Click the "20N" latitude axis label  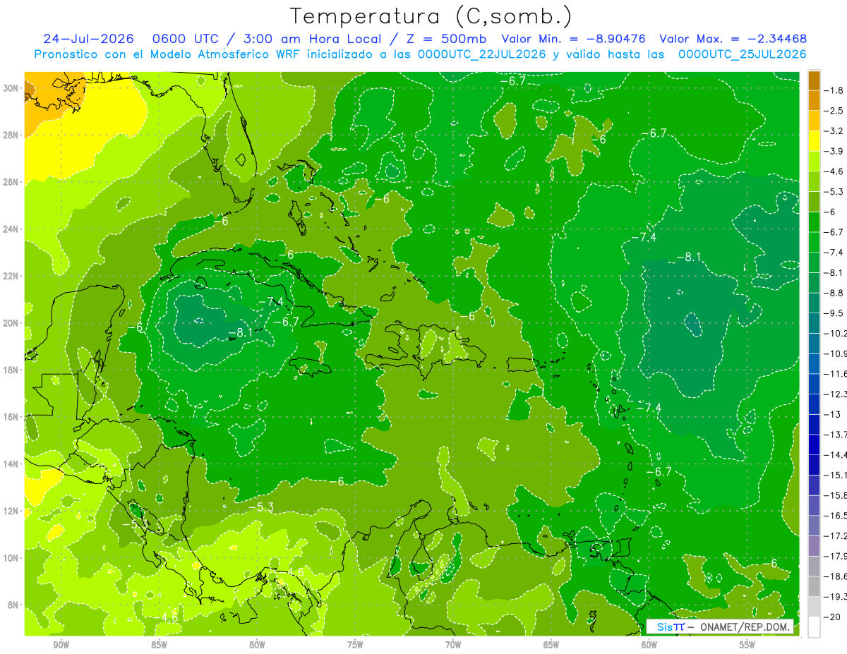(10, 323)
